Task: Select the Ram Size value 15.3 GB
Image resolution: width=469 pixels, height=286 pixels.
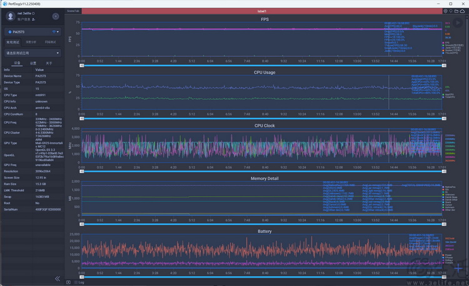Action: click(x=41, y=184)
